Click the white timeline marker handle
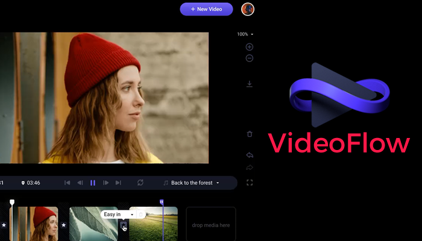422x241 pixels. click(x=12, y=202)
